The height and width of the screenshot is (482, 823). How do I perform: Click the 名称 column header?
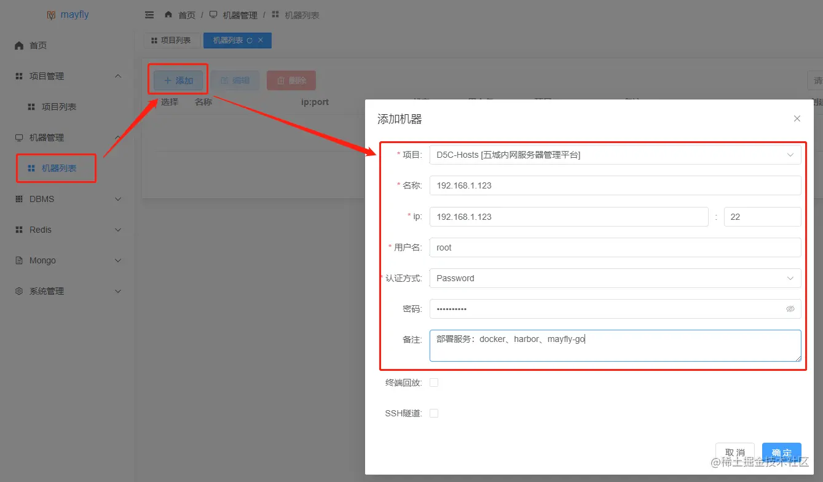[203, 102]
